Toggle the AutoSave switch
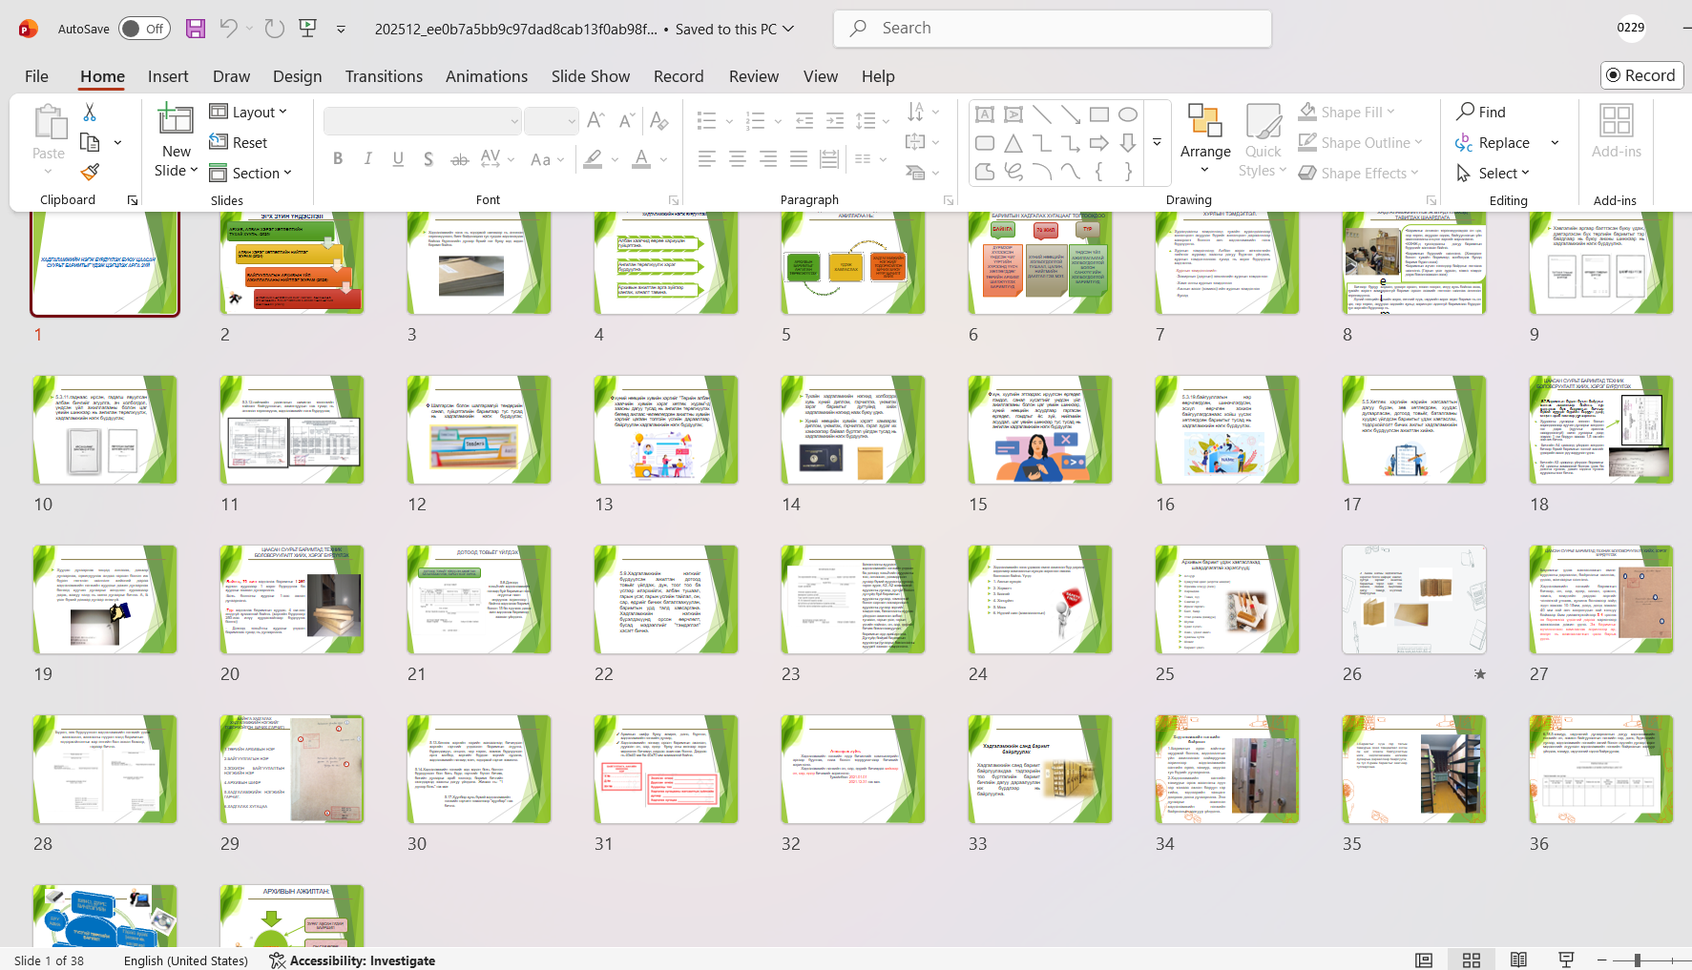 (144, 29)
